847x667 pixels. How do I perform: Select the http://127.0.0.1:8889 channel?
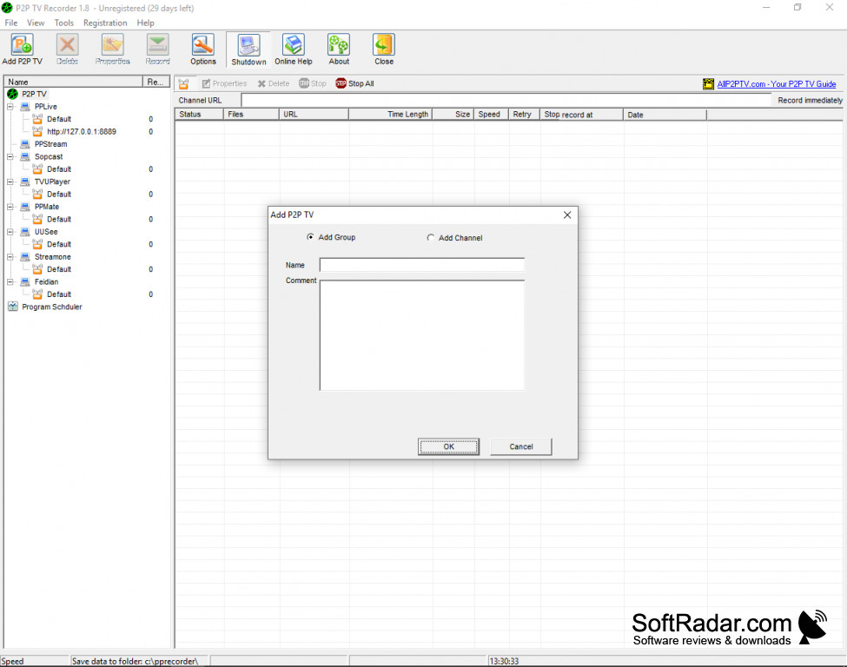pyautogui.click(x=81, y=132)
